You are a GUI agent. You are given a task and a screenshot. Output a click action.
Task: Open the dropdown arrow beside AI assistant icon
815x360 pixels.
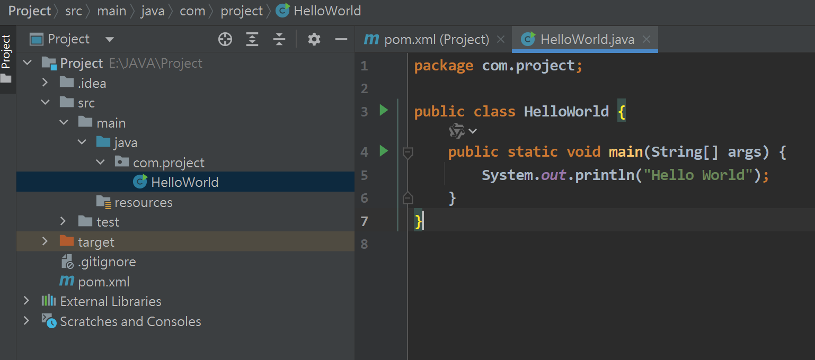click(473, 131)
